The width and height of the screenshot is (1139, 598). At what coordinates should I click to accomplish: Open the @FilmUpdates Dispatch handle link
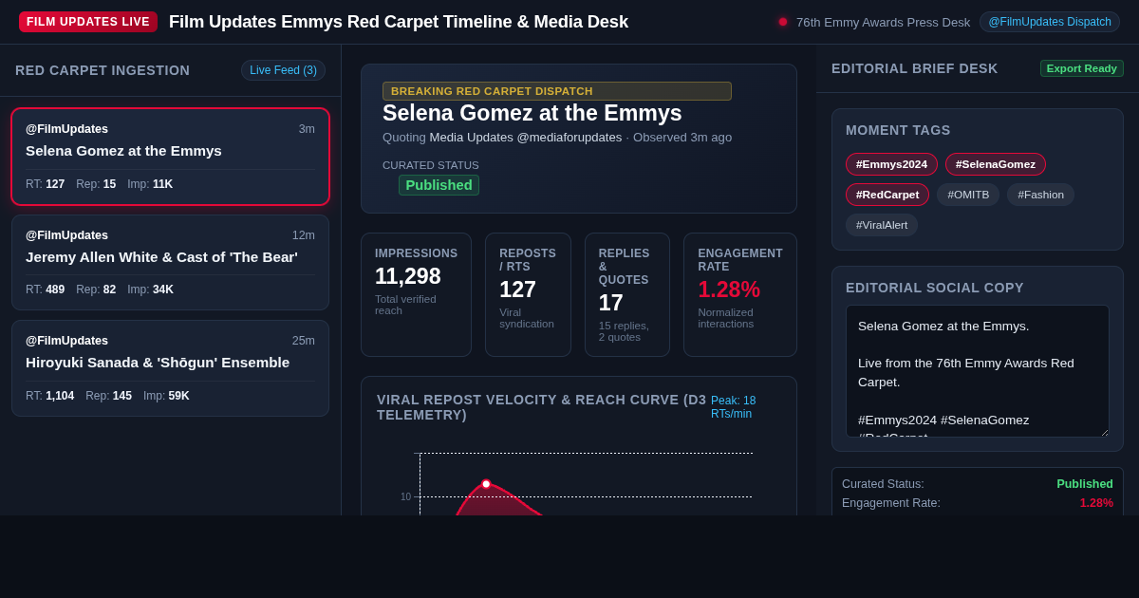pyautogui.click(x=1050, y=22)
